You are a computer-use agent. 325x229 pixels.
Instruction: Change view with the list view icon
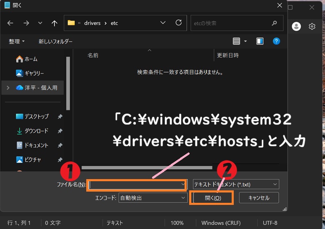236,41
